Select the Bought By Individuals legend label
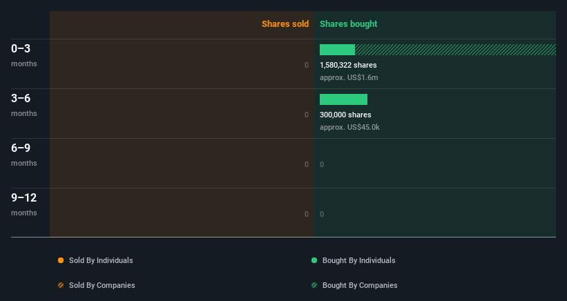 [358, 260]
